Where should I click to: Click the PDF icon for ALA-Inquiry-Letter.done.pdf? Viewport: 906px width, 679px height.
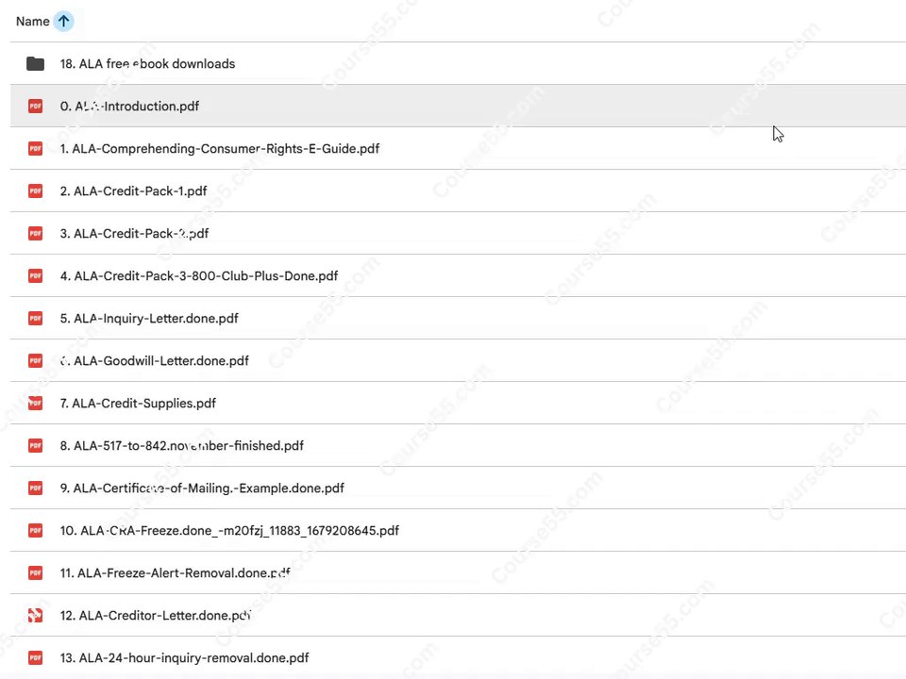(35, 318)
